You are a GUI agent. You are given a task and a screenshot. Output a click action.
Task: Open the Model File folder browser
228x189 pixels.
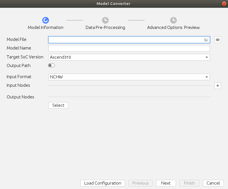click(206, 40)
